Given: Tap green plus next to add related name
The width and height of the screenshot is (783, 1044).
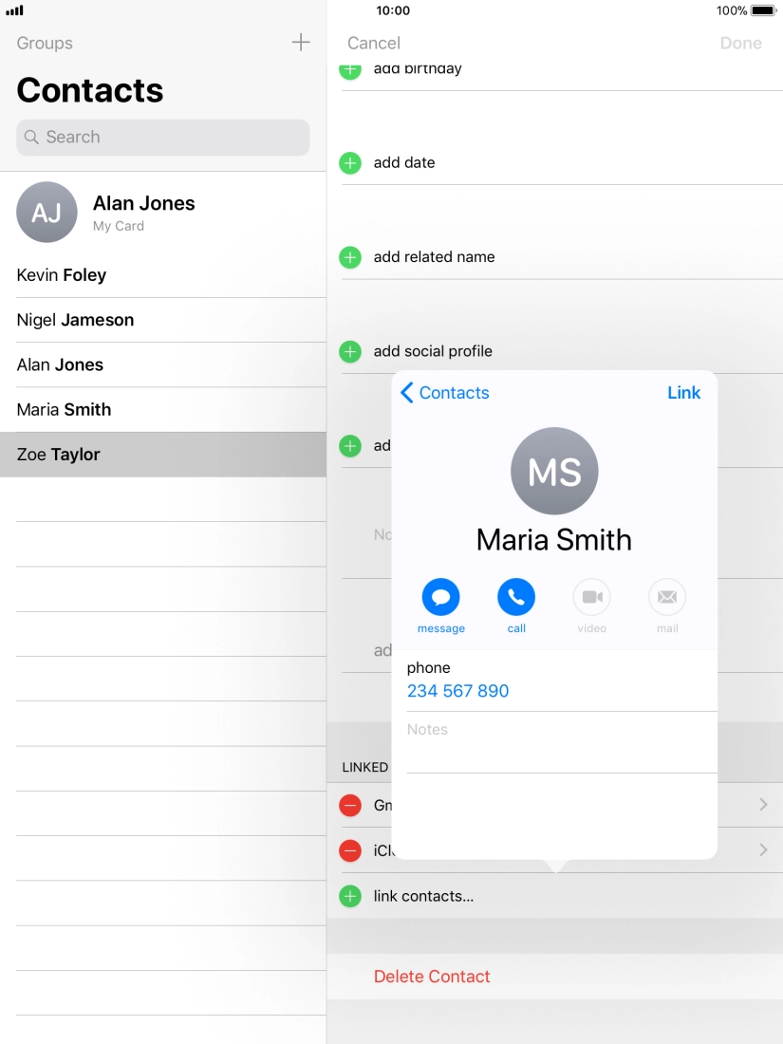Looking at the screenshot, I should [x=350, y=257].
